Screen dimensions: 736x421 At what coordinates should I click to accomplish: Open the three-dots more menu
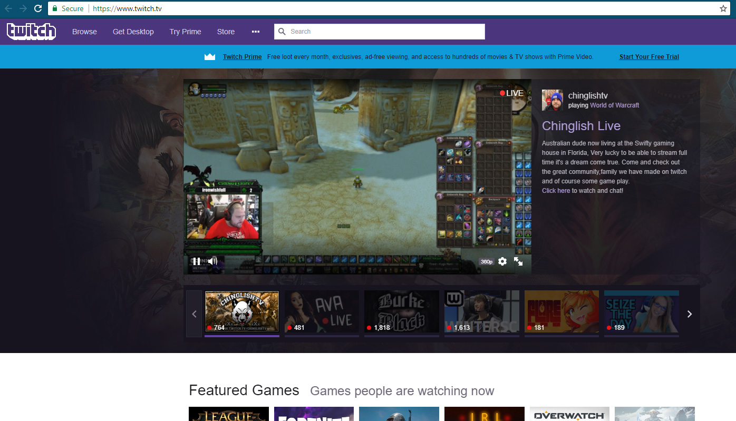coord(256,32)
